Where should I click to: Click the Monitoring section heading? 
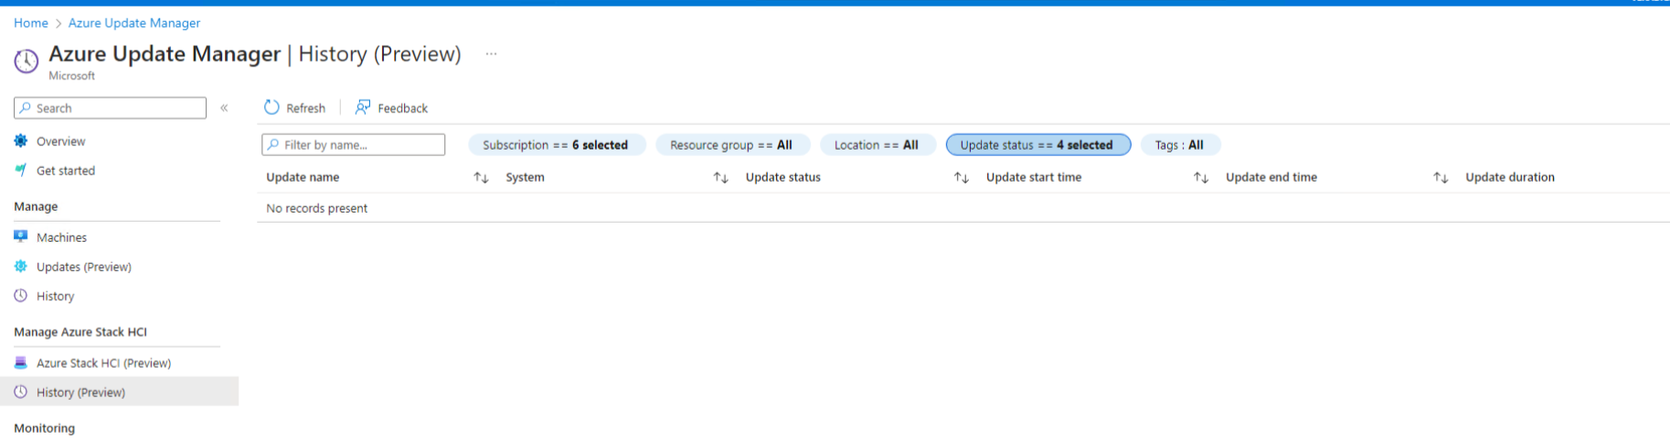point(45,428)
